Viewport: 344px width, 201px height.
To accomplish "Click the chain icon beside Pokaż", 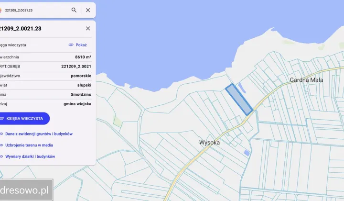I will click(71, 45).
